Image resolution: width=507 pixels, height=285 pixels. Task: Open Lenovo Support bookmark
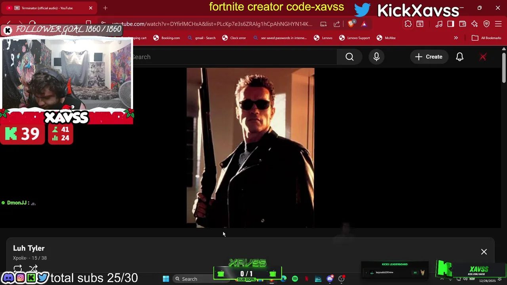(354, 38)
